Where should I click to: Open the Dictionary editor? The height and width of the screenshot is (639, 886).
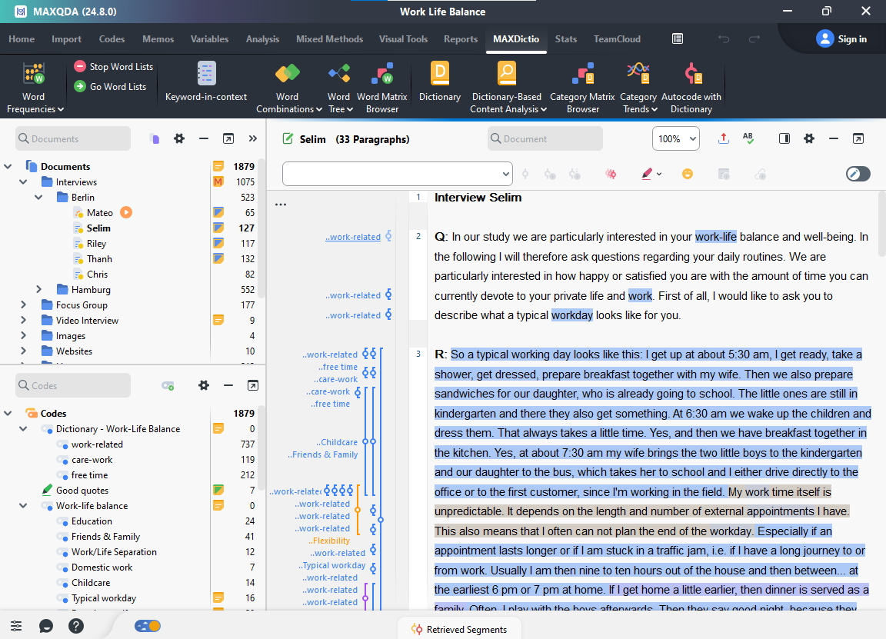[440, 82]
